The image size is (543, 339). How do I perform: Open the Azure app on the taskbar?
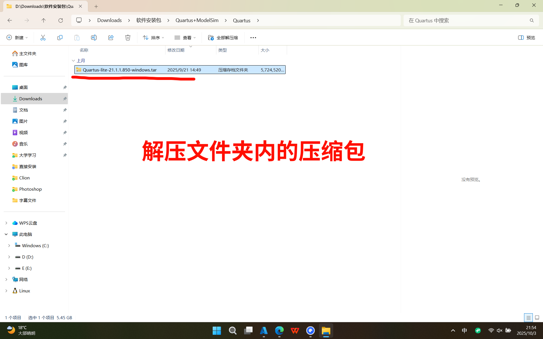pyautogui.click(x=264, y=331)
